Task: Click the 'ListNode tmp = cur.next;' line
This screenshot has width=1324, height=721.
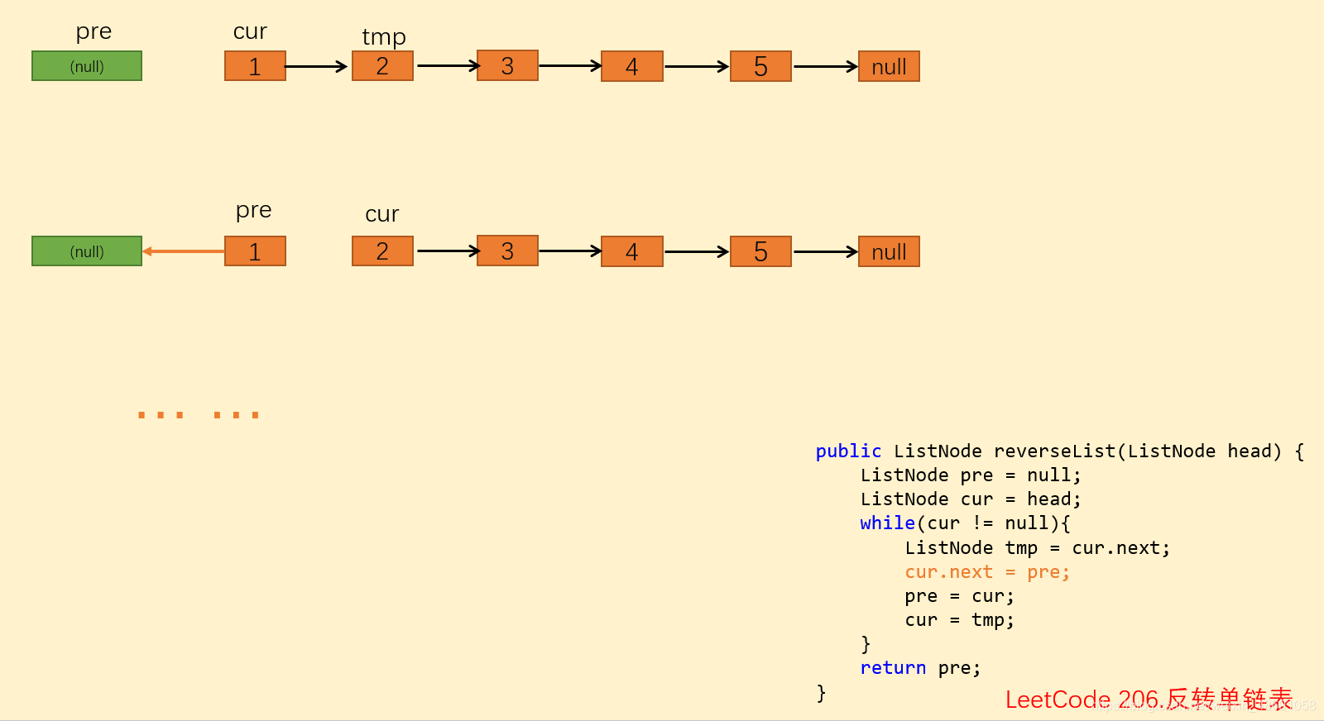Action: [x=1038, y=548]
